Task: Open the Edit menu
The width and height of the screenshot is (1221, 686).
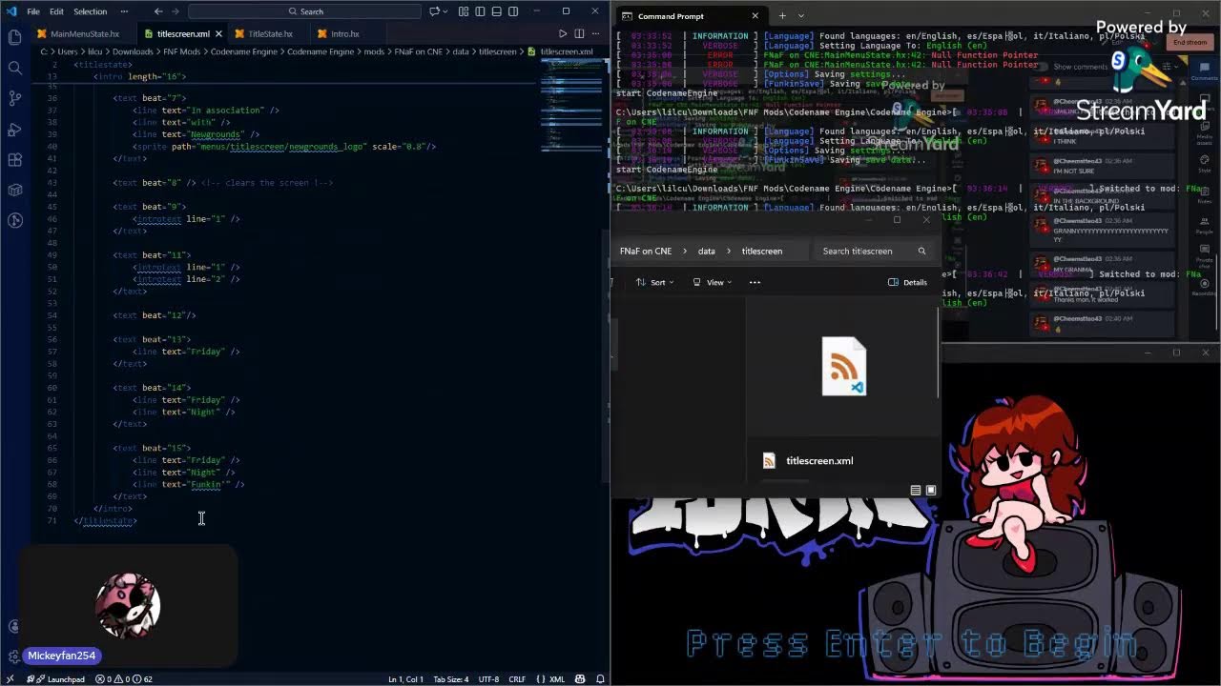Action: pos(56,11)
